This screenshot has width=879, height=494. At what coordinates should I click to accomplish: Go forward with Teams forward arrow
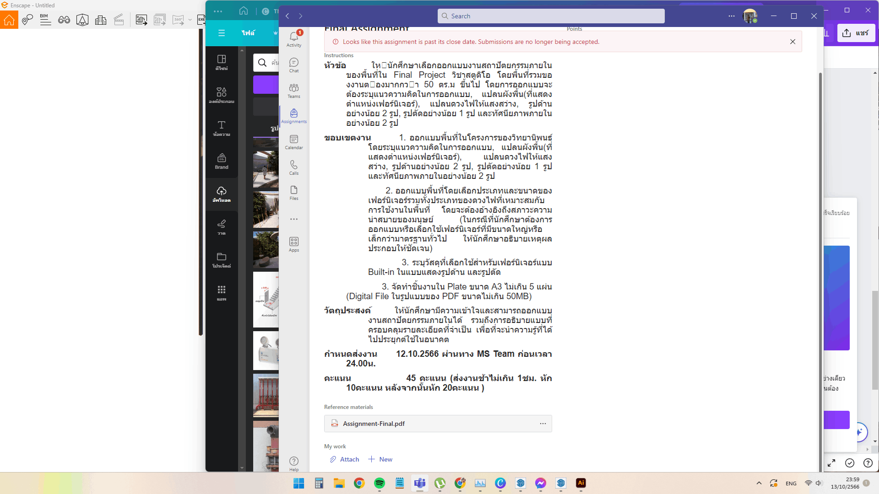pyautogui.click(x=301, y=16)
